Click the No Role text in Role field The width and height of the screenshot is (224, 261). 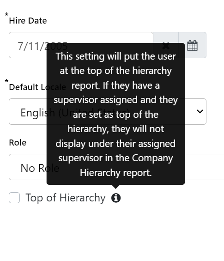(x=40, y=168)
